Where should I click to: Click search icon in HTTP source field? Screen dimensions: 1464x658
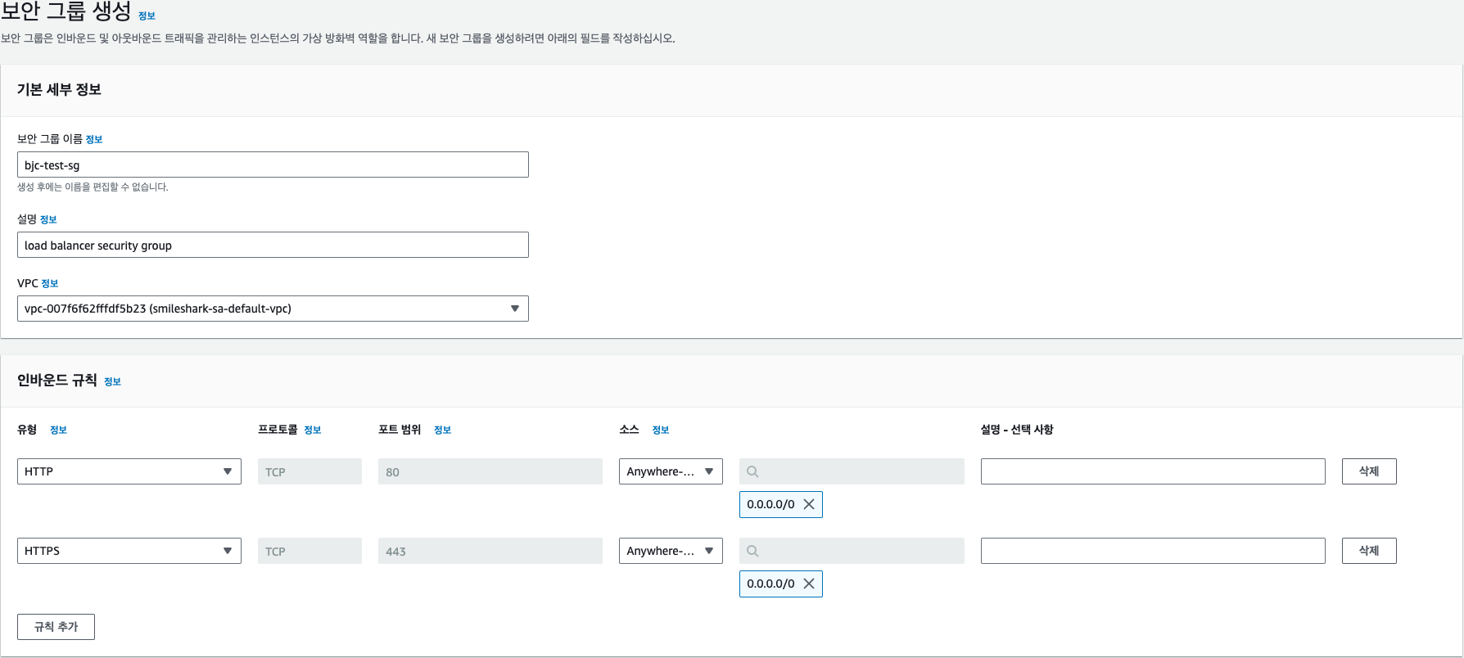coord(752,471)
